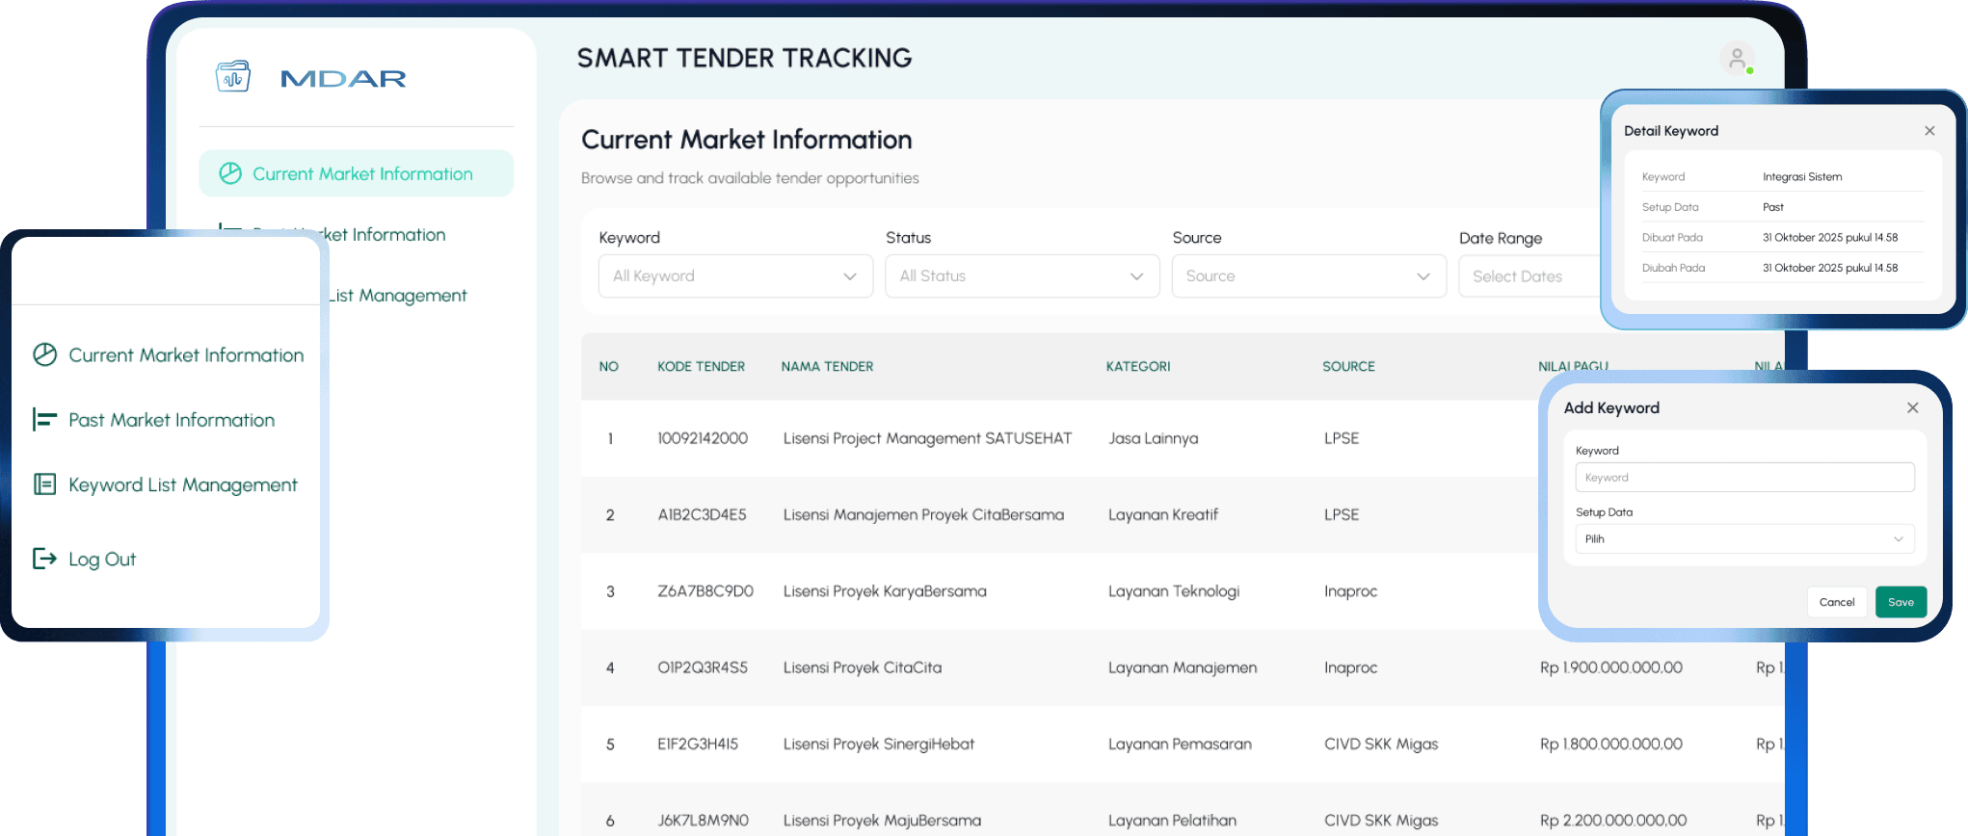The height and width of the screenshot is (836, 1968).
Task: Click the Select Dates range field
Action: point(1530,276)
